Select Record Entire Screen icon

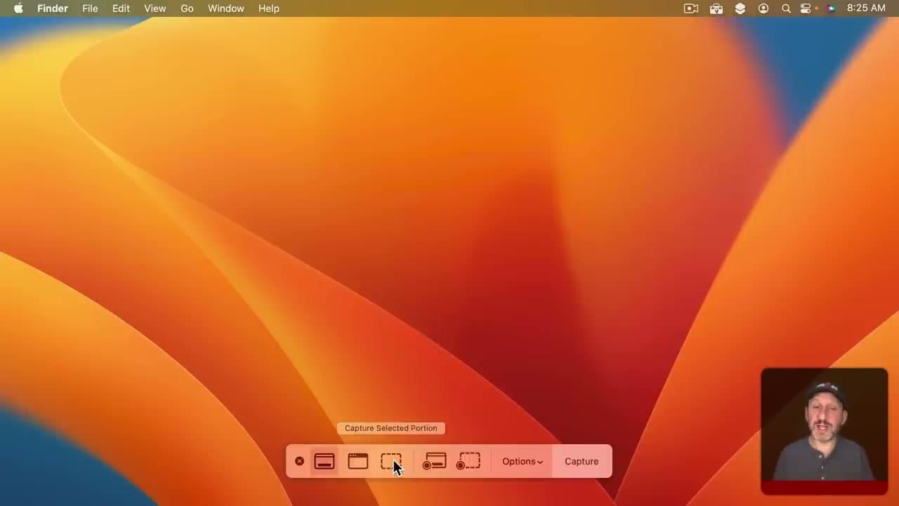tap(434, 462)
